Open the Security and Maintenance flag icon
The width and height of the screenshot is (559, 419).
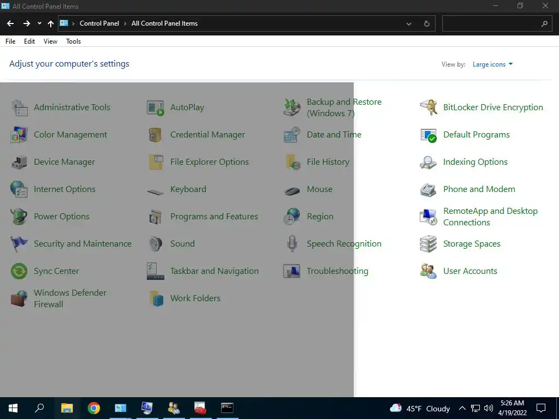click(x=19, y=244)
